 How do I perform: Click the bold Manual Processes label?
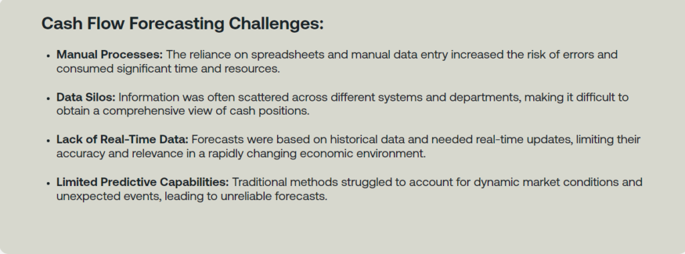point(110,55)
